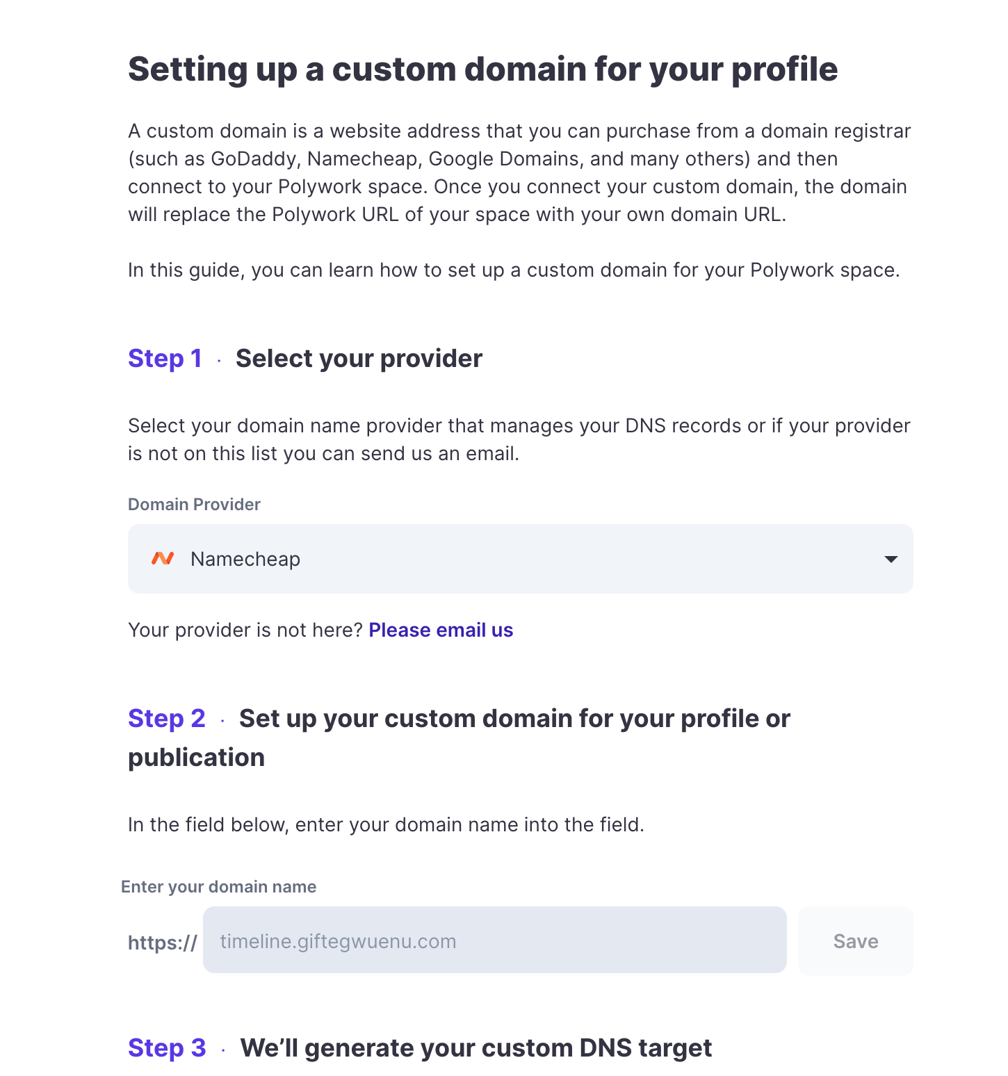Click the main page title heading

(483, 69)
